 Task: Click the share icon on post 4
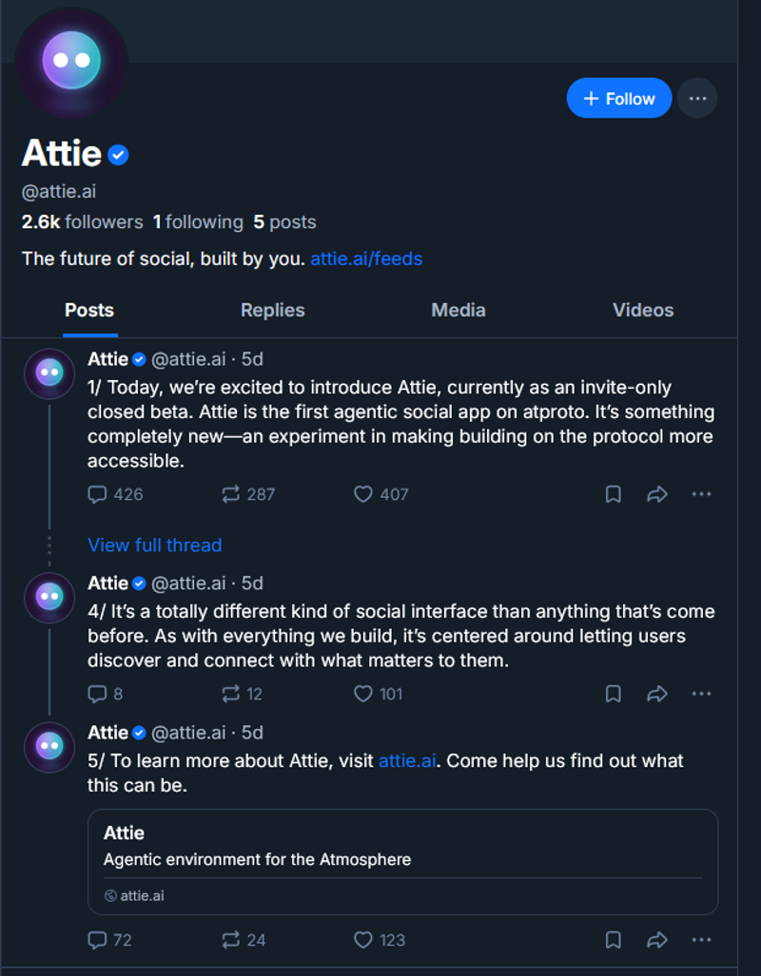[656, 694]
